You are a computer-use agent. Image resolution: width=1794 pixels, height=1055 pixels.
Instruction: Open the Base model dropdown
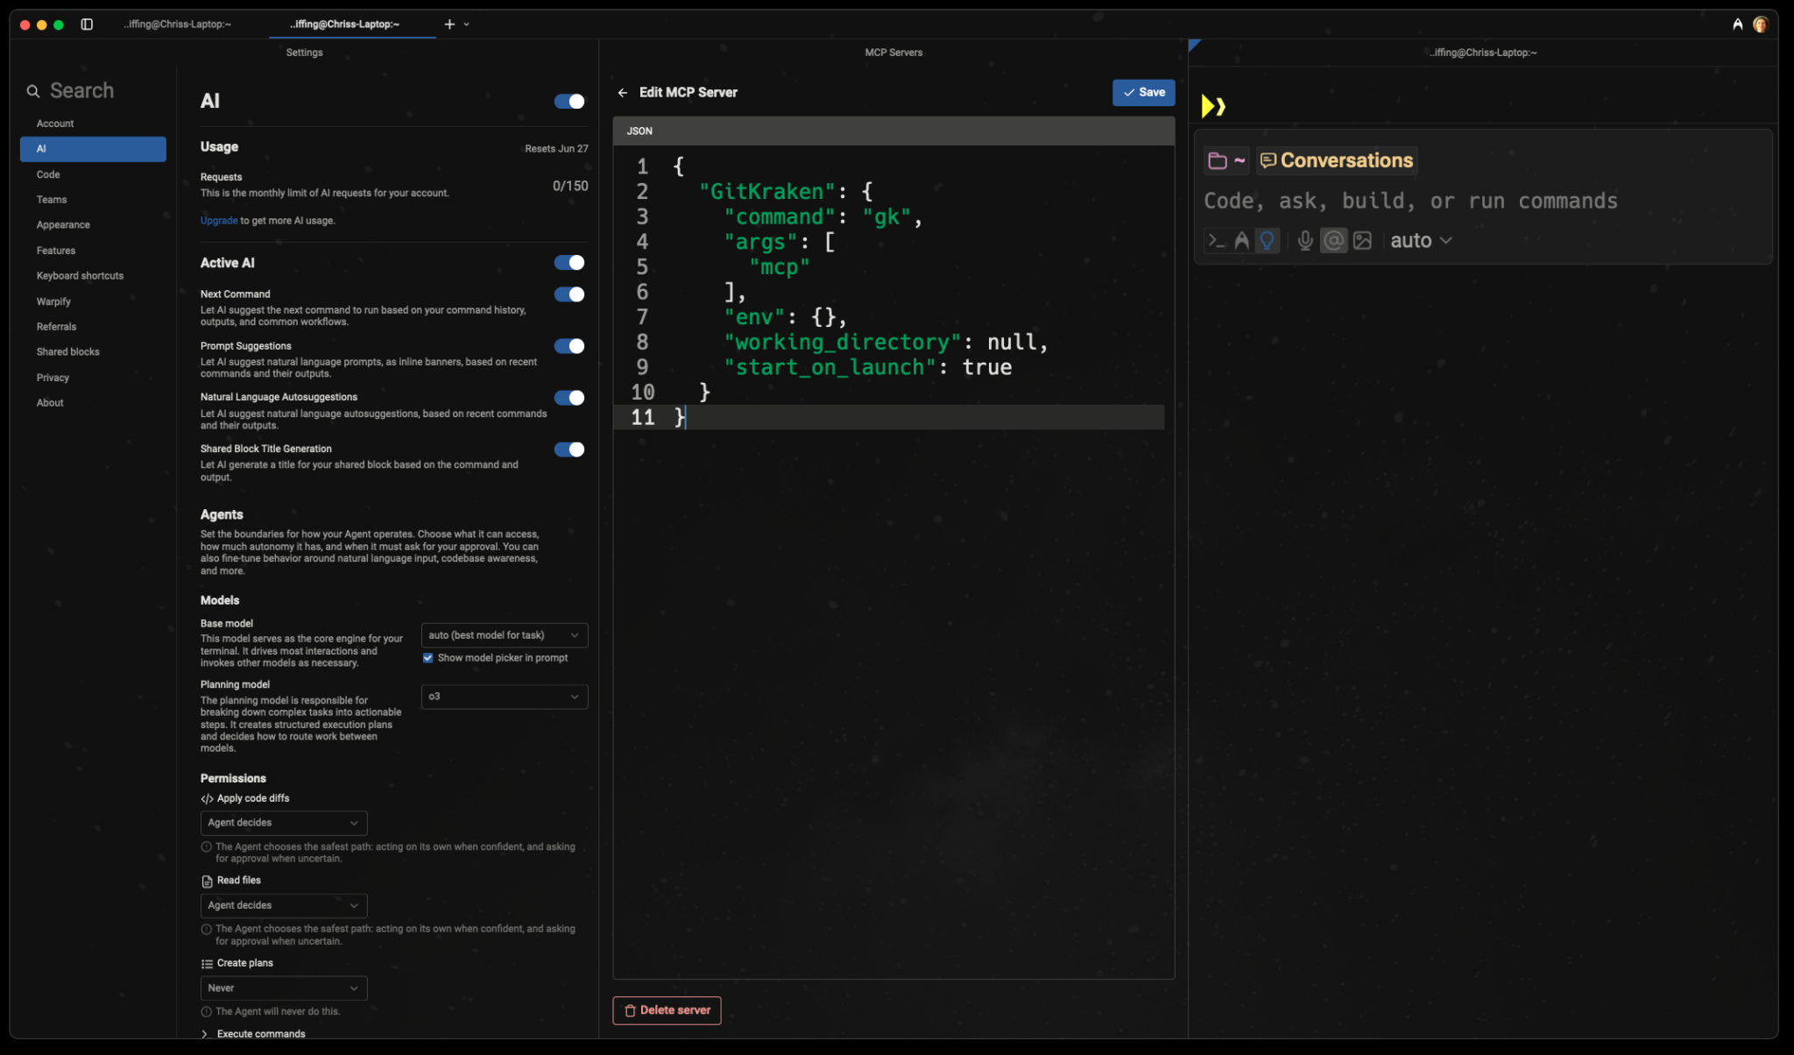click(x=503, y=634)
